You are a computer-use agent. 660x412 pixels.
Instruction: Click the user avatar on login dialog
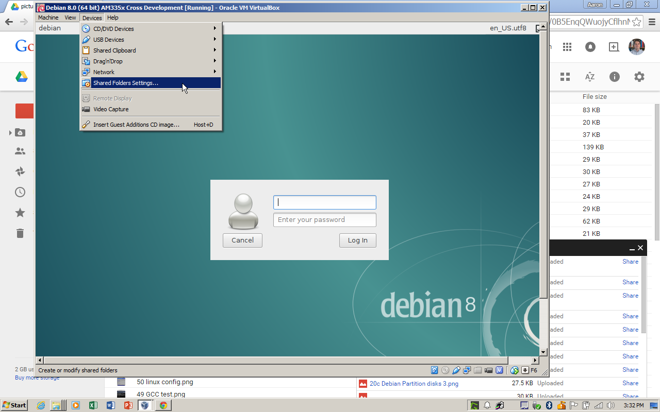(243, 211)
